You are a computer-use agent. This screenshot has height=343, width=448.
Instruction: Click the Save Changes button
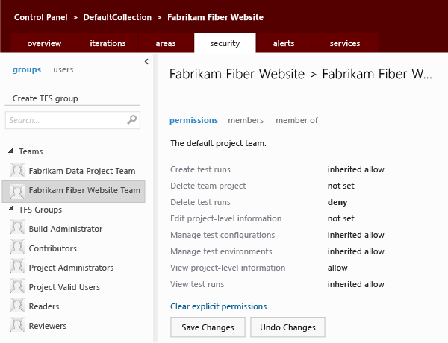click(x=208, y=327)
